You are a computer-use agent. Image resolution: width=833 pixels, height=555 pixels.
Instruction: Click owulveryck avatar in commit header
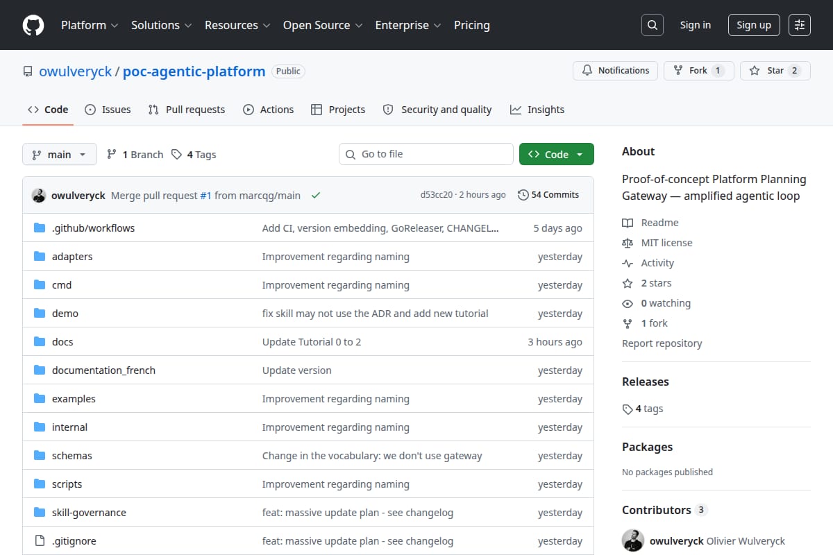(39, 196)
